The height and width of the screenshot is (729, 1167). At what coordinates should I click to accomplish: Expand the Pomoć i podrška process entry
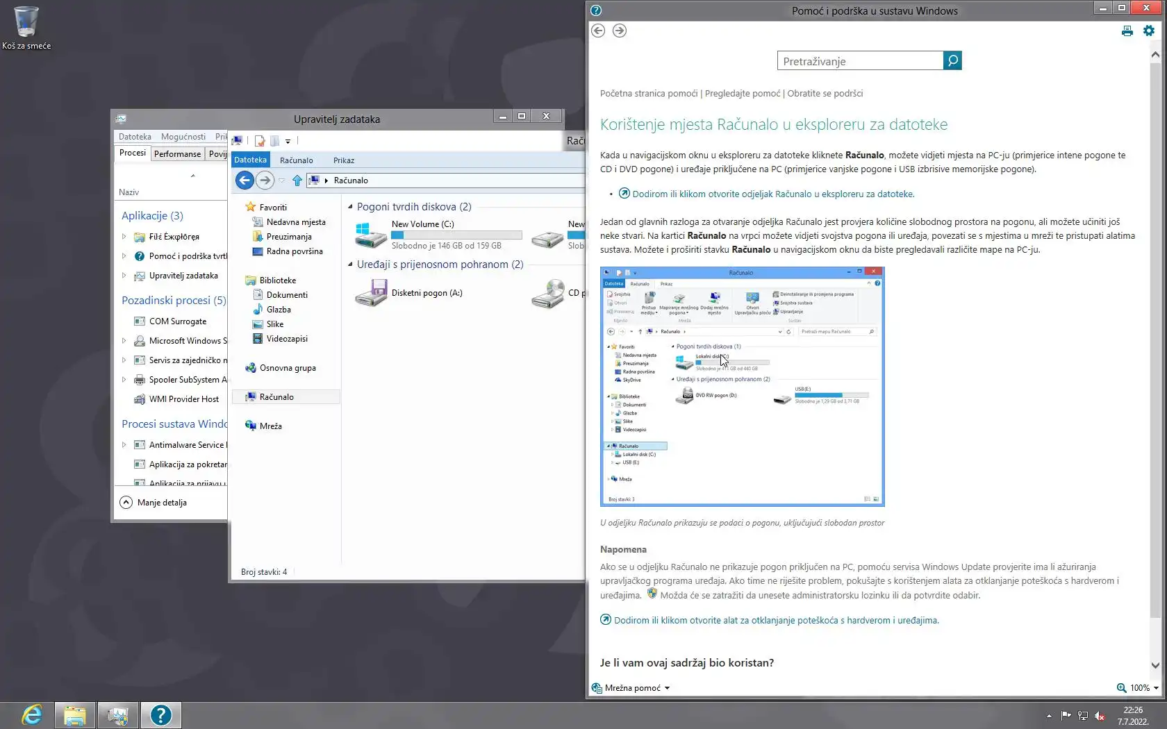click(124, 256)
